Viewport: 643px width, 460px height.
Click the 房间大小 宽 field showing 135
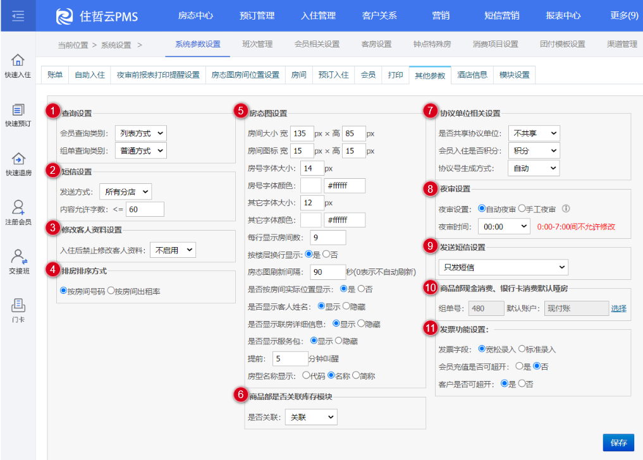click(302, 133)
